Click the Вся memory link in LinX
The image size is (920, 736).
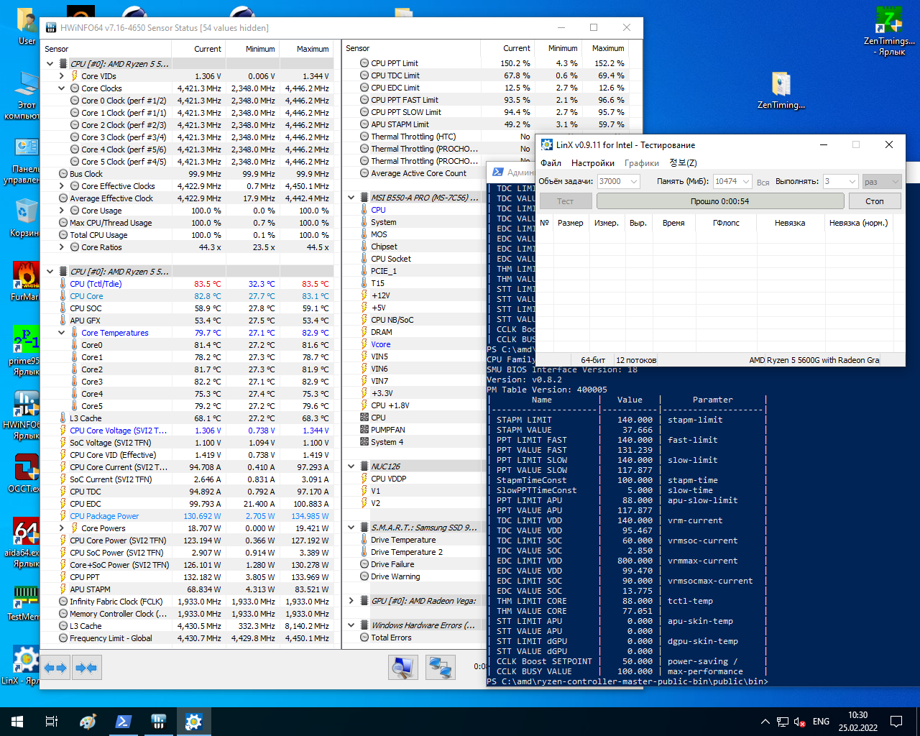pos(763,183)
